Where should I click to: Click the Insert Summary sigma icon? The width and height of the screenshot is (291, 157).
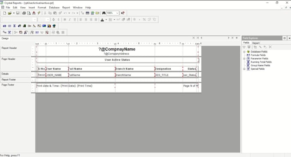coord(15,26)
